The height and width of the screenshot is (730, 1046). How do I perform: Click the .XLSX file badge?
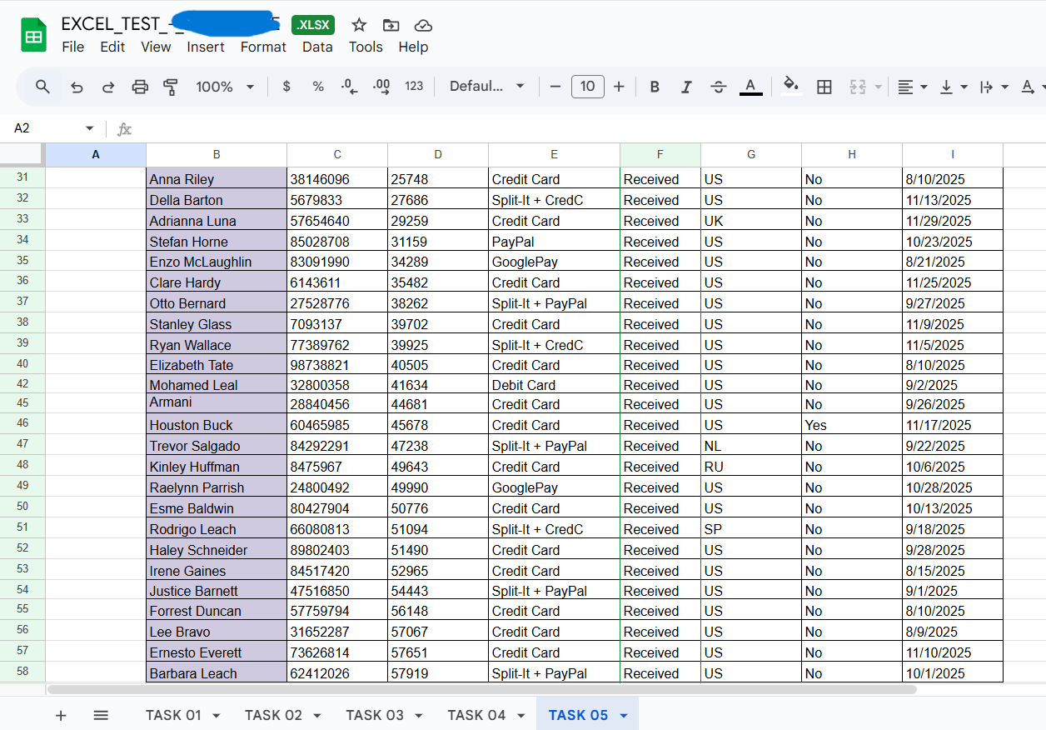(x=313, y=25)
